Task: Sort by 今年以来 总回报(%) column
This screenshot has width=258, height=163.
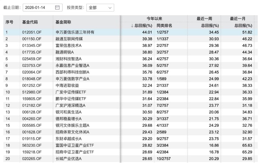Action: point(141,25)
